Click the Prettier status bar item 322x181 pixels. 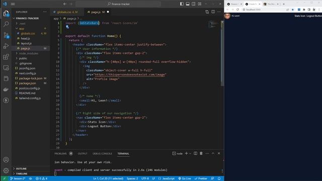pyautogui.click(x=201, y=178)
